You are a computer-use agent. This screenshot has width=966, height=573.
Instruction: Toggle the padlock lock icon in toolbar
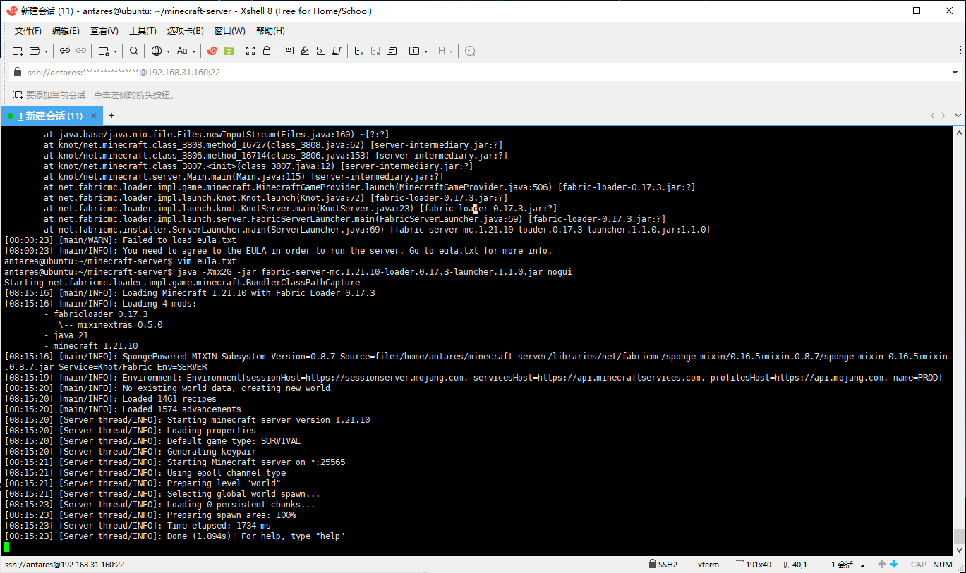click(267, 51)
